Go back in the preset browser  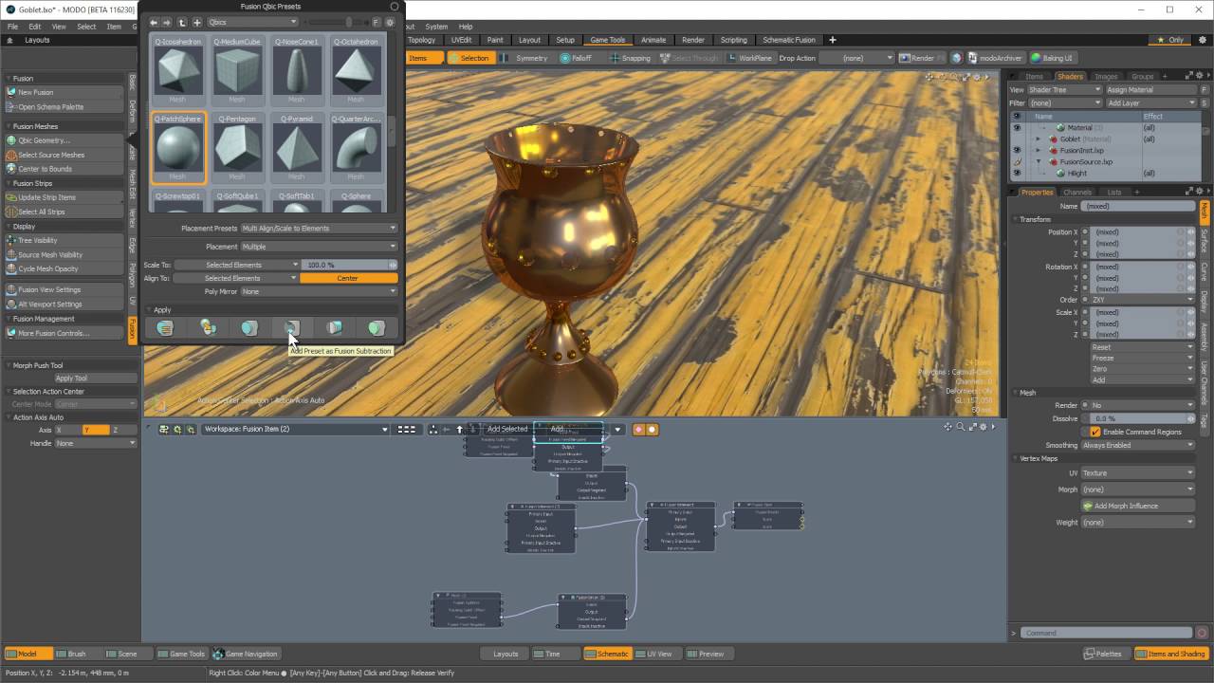point(155,22)
